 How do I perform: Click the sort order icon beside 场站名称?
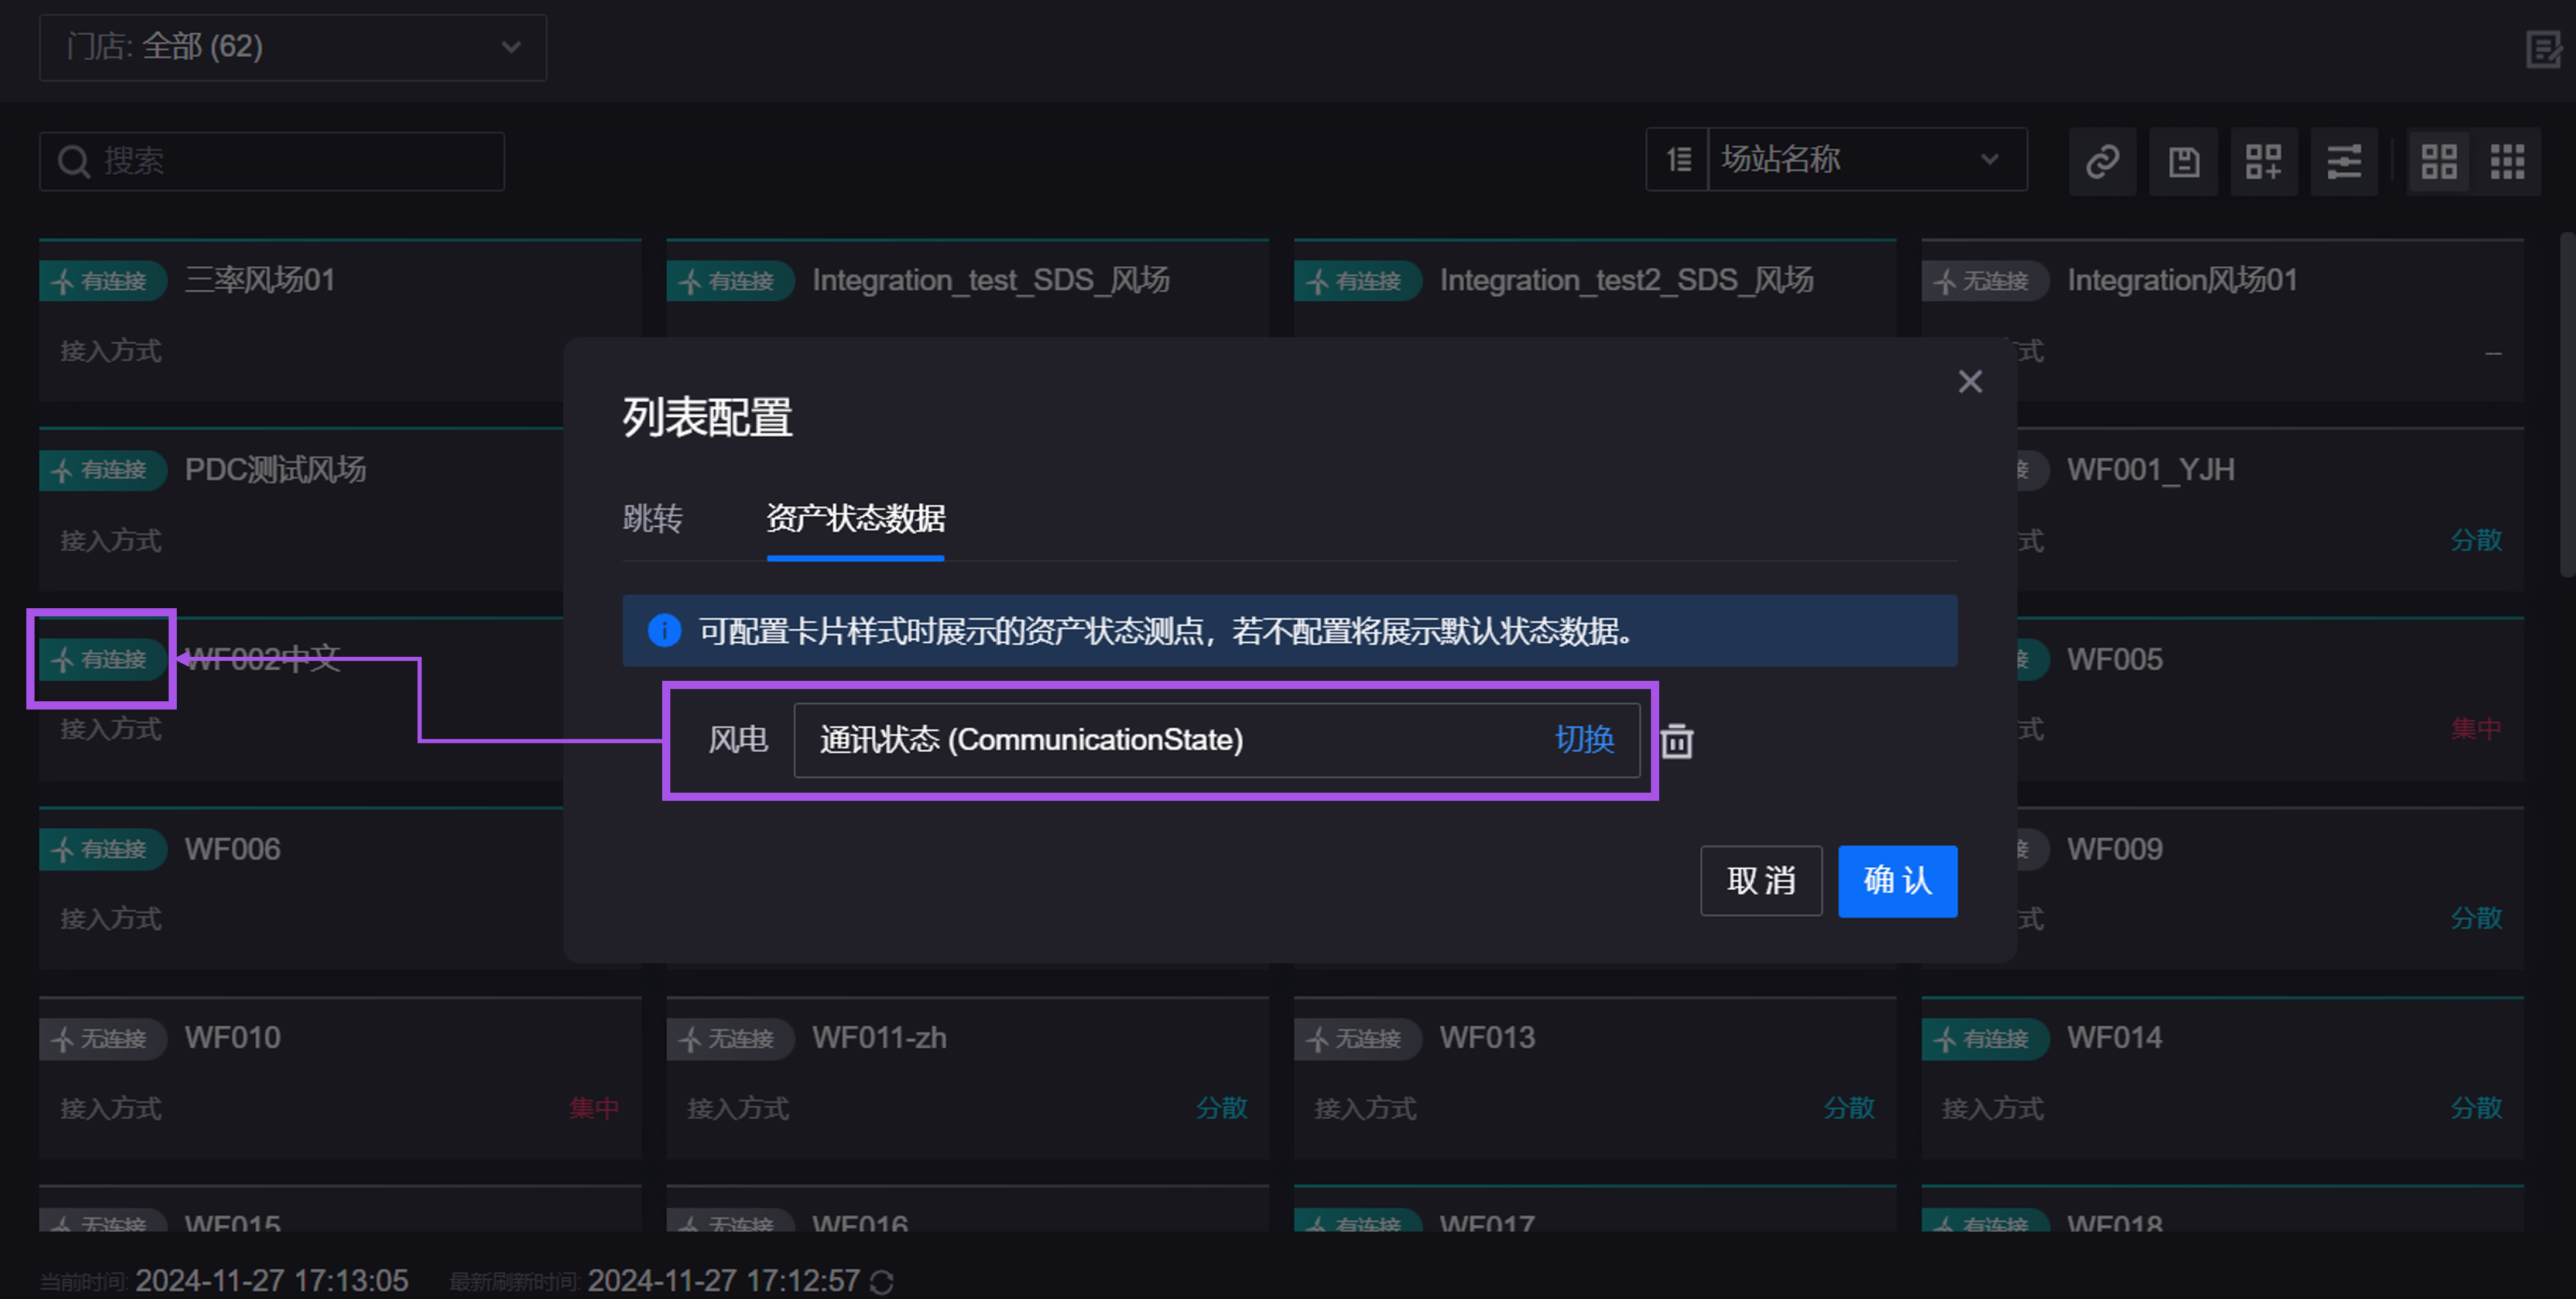click(x=1679, y=159)
